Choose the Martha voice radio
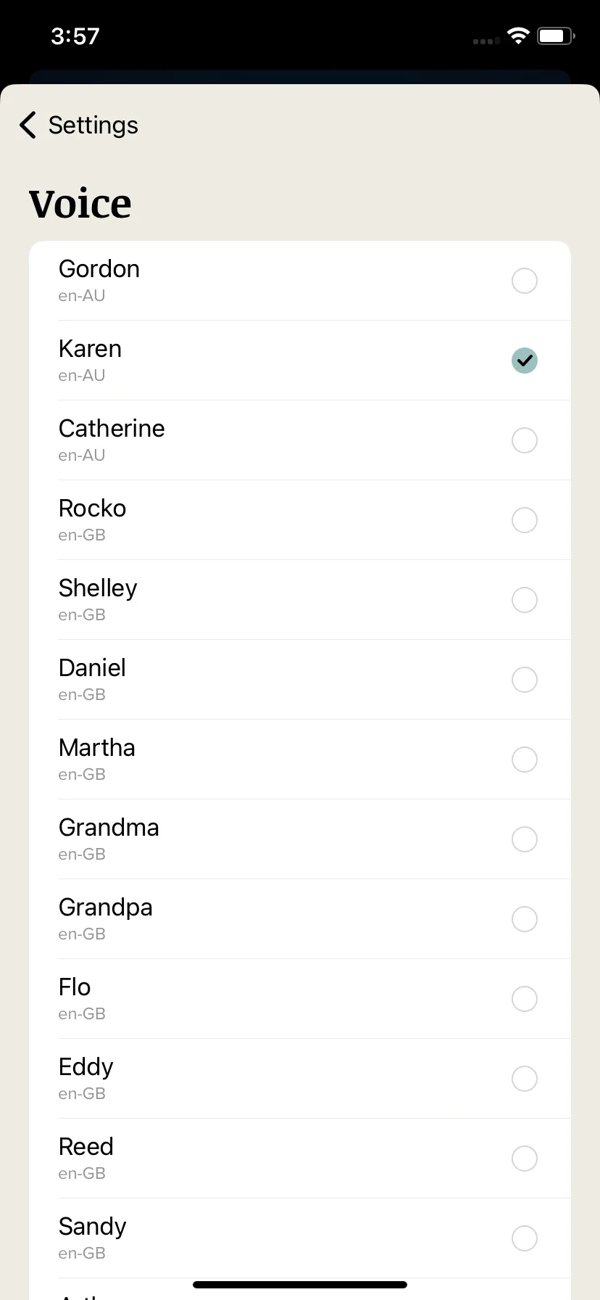Image resolution: width=600 pixels, height=1300 pixels. [525, 760]
